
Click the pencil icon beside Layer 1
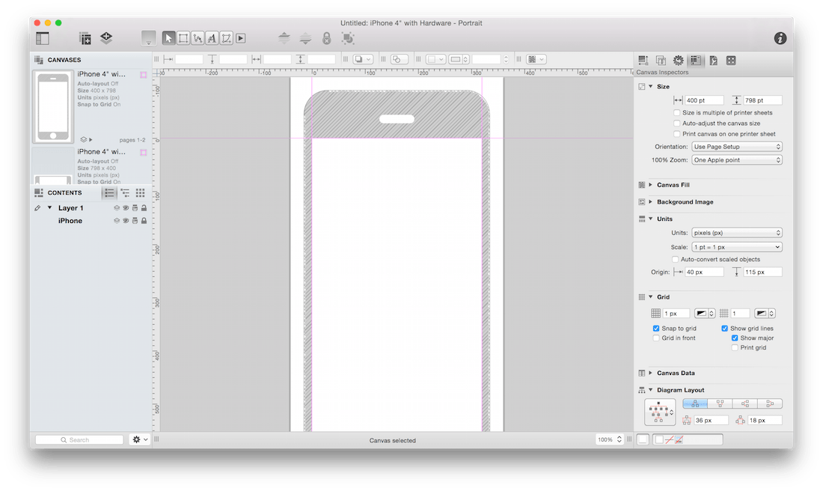click(37, 208)
